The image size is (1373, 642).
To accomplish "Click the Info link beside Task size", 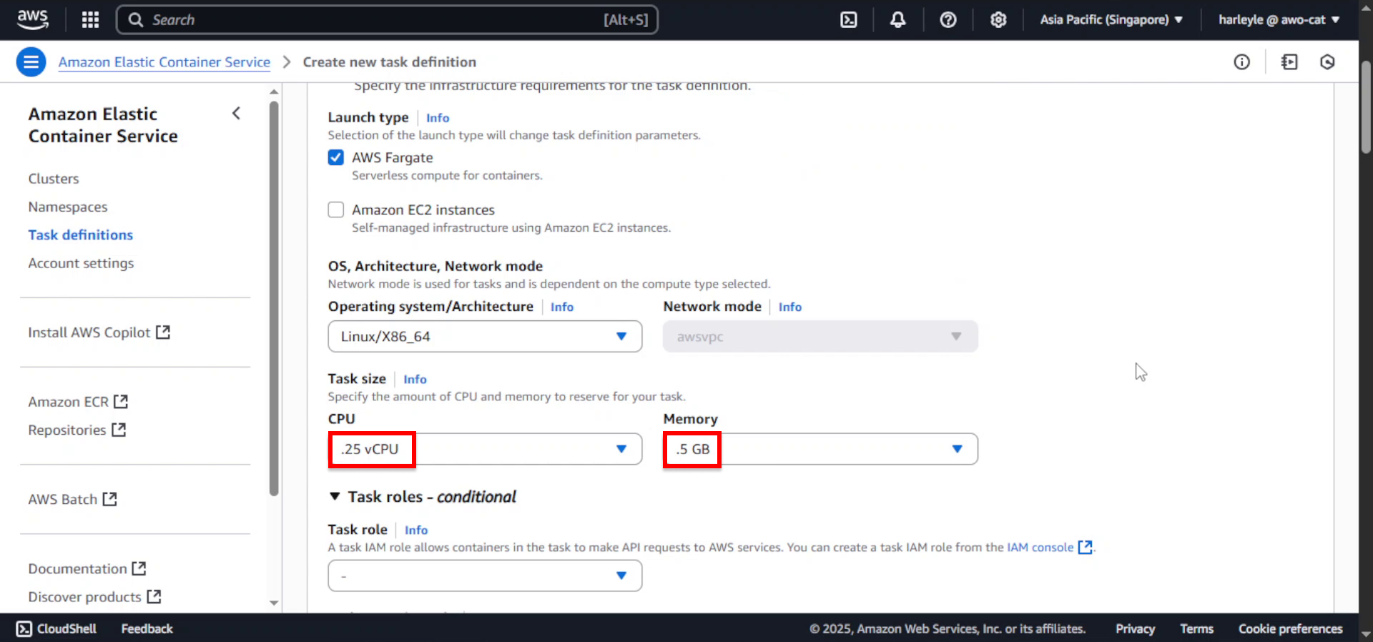I will click(415, 380).
